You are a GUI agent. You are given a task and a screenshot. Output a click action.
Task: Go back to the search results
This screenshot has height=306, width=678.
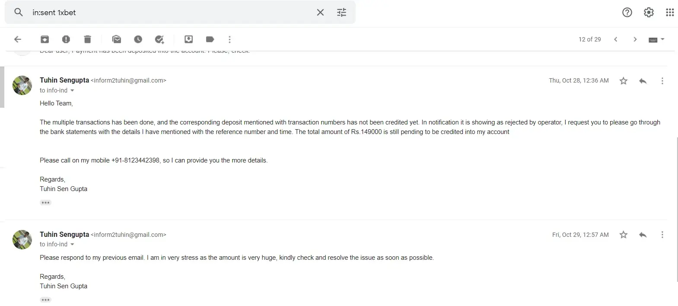tap(18, 39)
